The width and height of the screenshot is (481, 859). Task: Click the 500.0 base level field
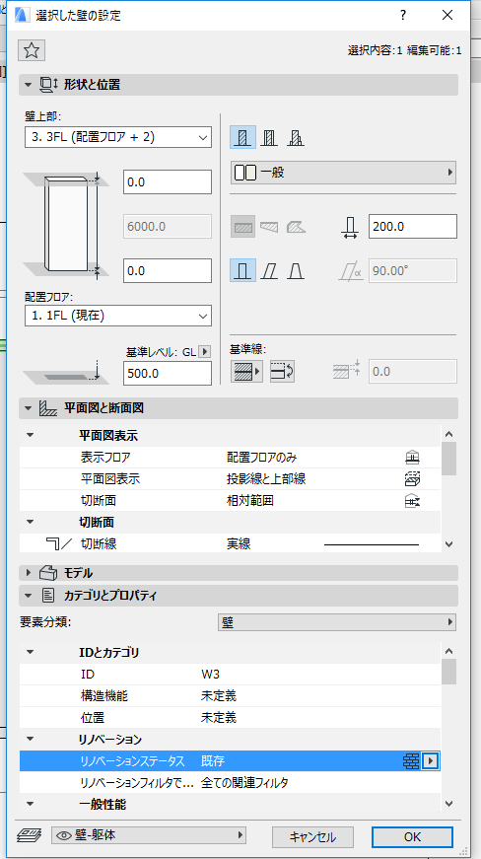pyautogui.click(x=168, y=373)
